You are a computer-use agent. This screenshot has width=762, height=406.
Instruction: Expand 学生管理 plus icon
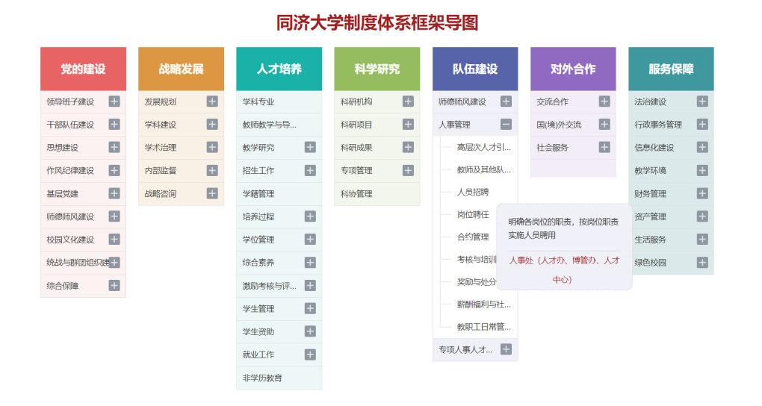(x=310, y=308)
